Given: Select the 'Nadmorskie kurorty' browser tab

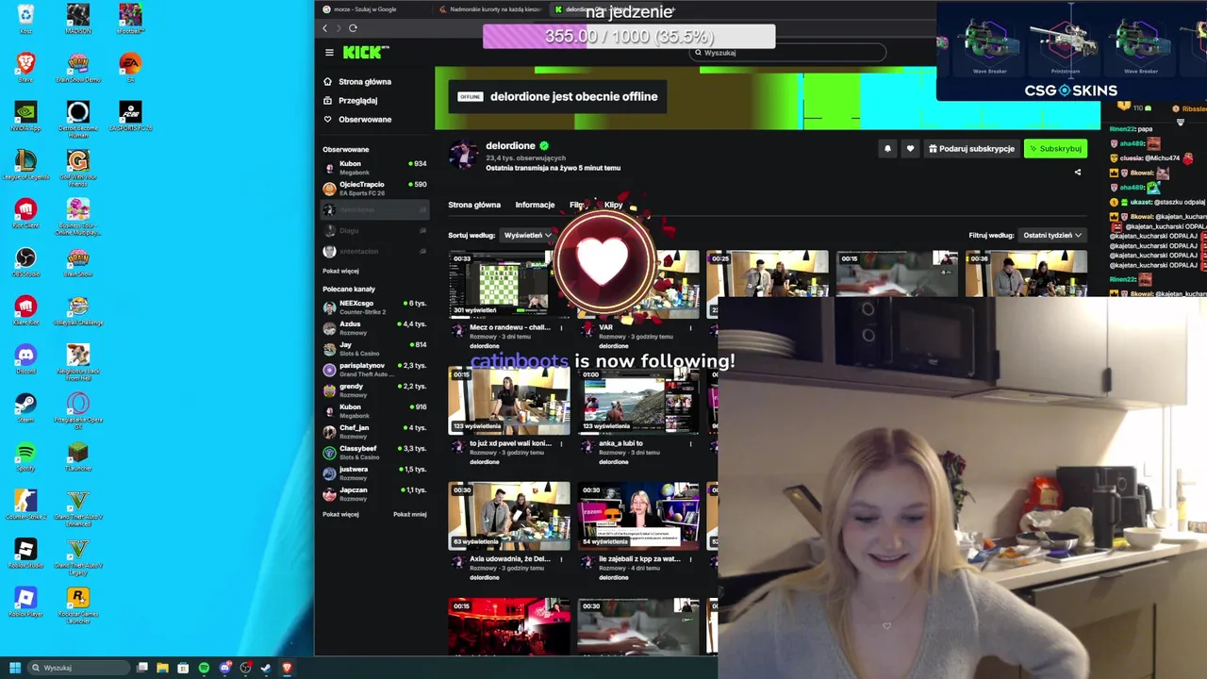Looking at the screenshot, I should (x=490, y=9).
